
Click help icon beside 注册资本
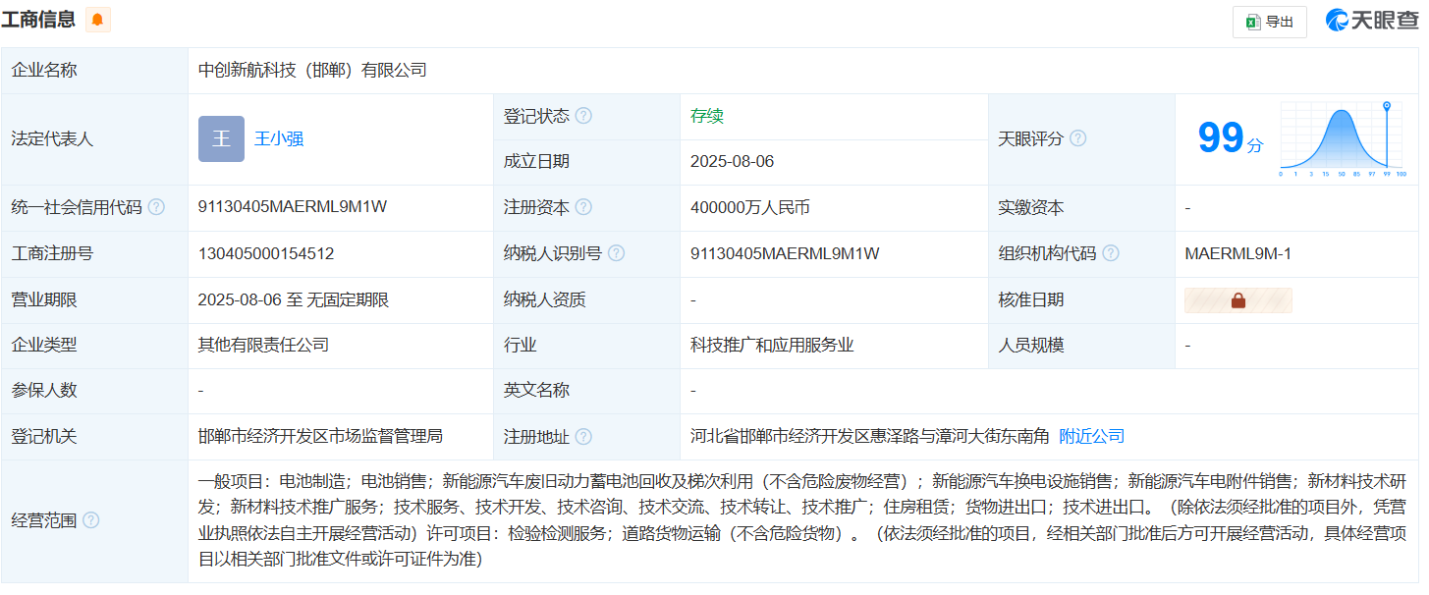coord(583,207)
